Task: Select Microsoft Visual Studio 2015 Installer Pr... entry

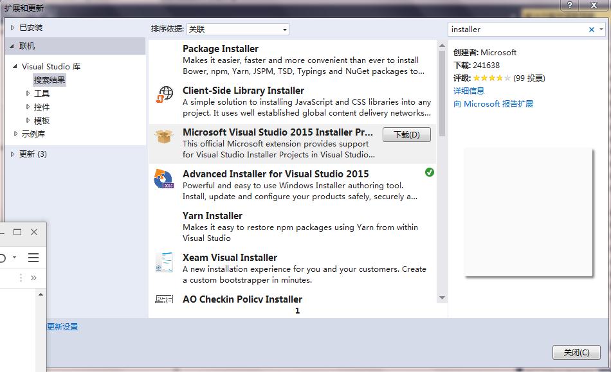Action: [292, 143]
